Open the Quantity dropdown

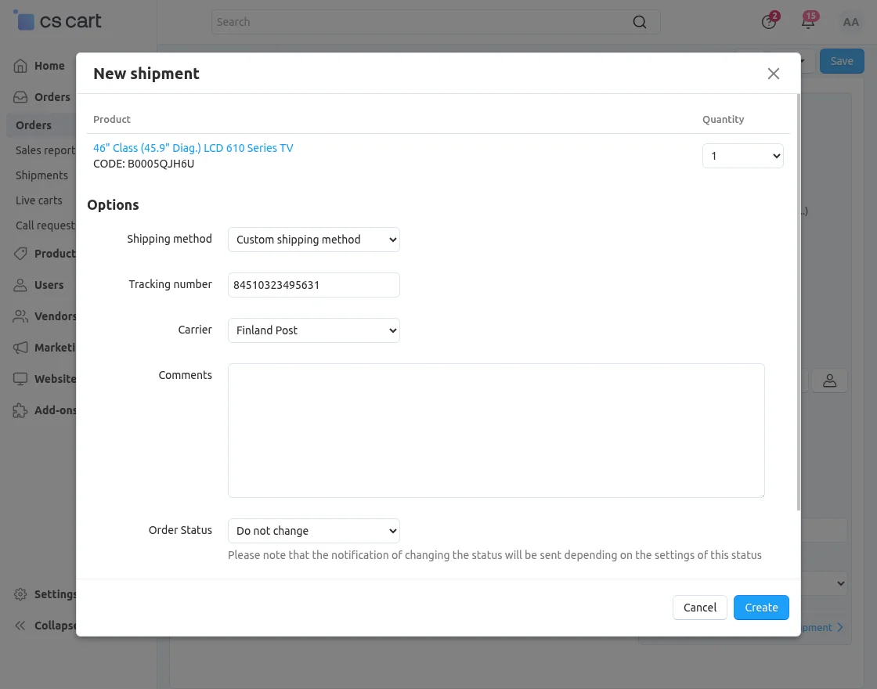(x=743, y=156)
